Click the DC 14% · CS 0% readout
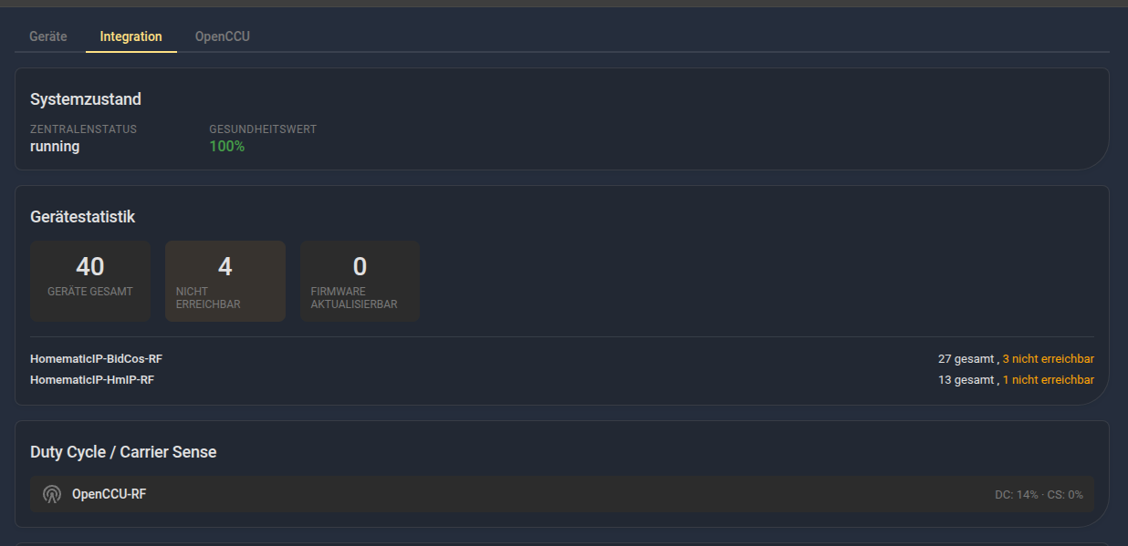Viewport: 1128px width, 546px height. 1039,495
